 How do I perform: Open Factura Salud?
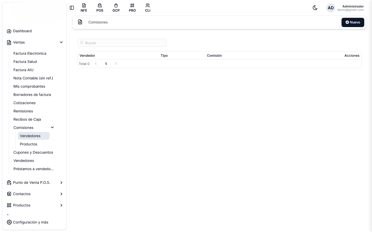(25, 62)
